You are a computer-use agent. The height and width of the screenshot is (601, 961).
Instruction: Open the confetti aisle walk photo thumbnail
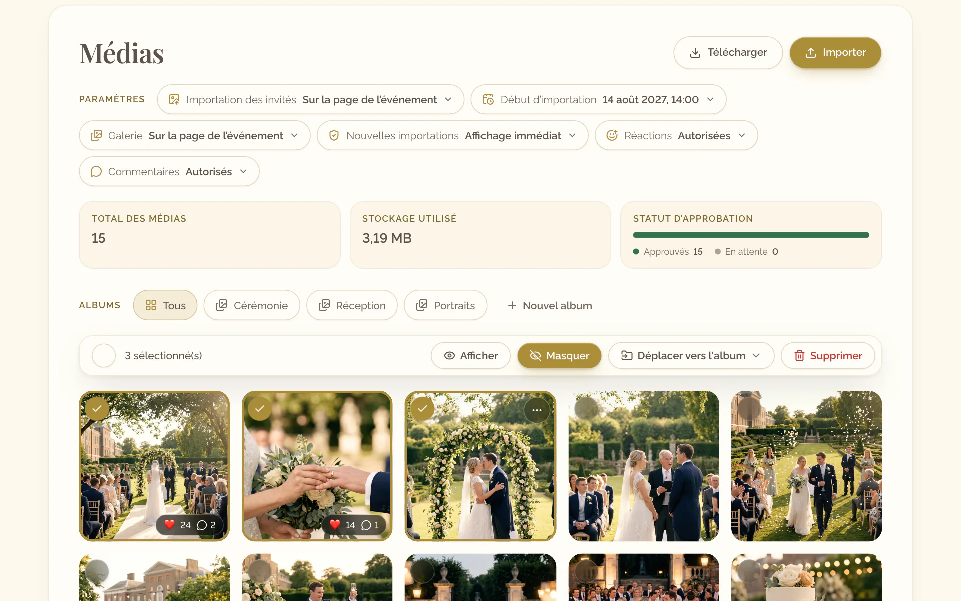tap(806, 466)
